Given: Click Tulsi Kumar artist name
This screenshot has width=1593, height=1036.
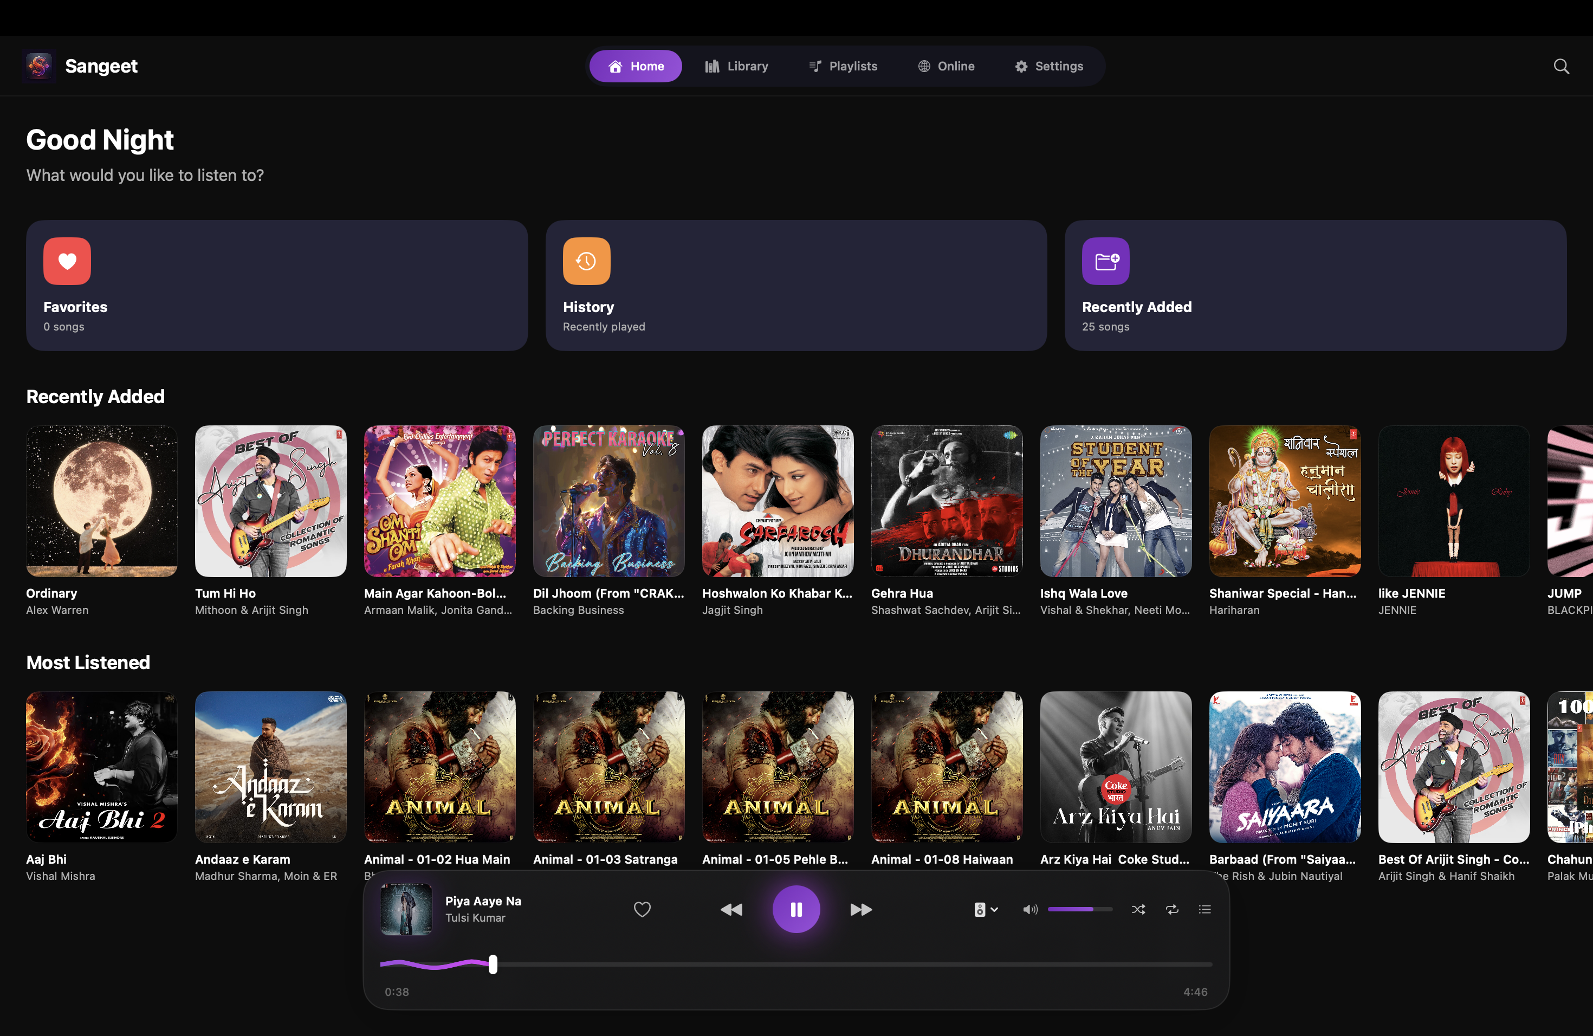Looking at the screenshot, I should (475, 918).
